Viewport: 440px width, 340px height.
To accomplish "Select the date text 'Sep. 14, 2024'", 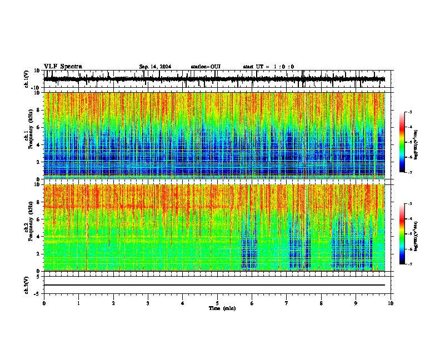I will click(155, 67).
